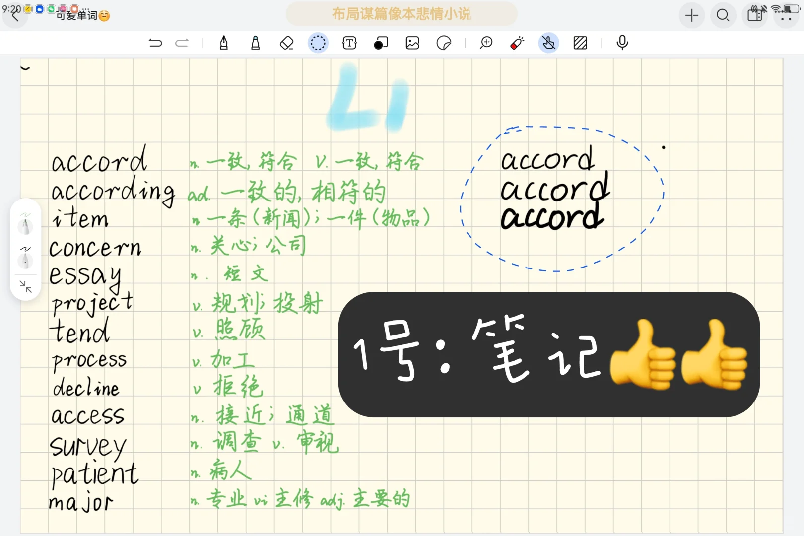This screenshot has height=536, width=804.
Task: Tap the green definition "照顾"
Action: (240, 329)
